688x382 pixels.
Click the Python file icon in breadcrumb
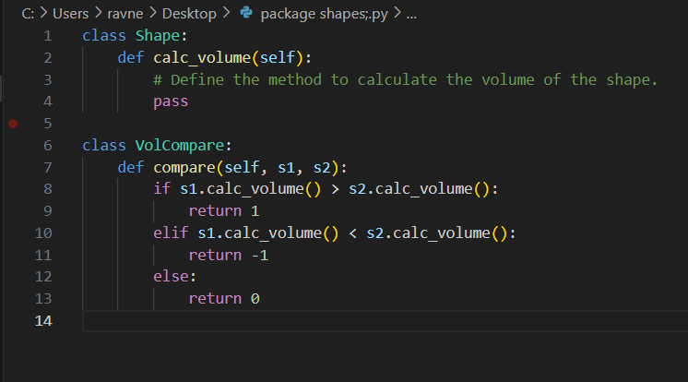click(x=246, y=13)
